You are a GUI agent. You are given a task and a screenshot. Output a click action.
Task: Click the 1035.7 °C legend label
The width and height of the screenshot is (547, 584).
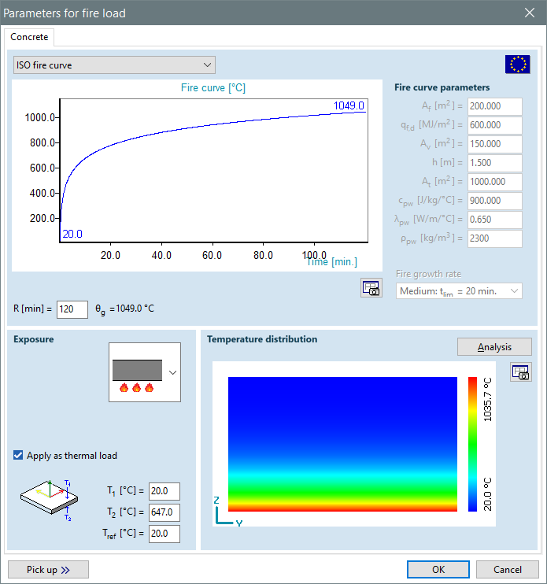tap(487, 400)
